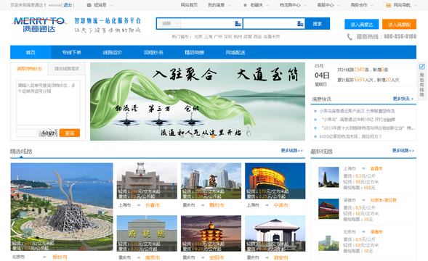Select the active orange carousel dot on banner
Viewport: 428px width, 261px height.
pos(213,136)
